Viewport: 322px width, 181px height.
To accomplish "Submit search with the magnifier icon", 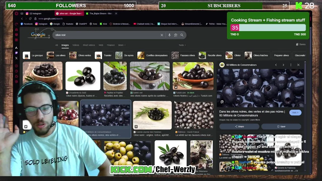I will [x=182, y=35].
